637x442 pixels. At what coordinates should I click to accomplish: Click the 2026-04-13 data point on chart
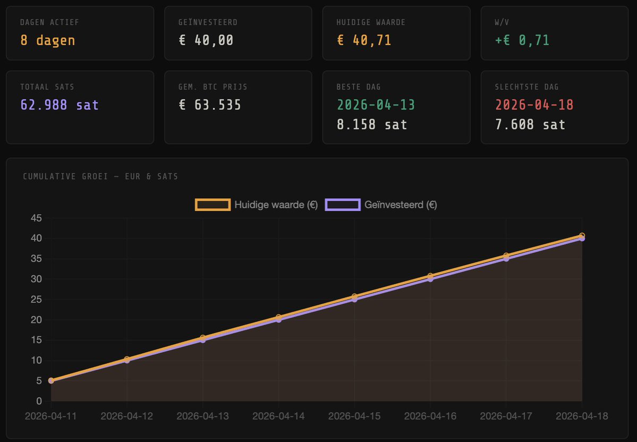(203, 338)
